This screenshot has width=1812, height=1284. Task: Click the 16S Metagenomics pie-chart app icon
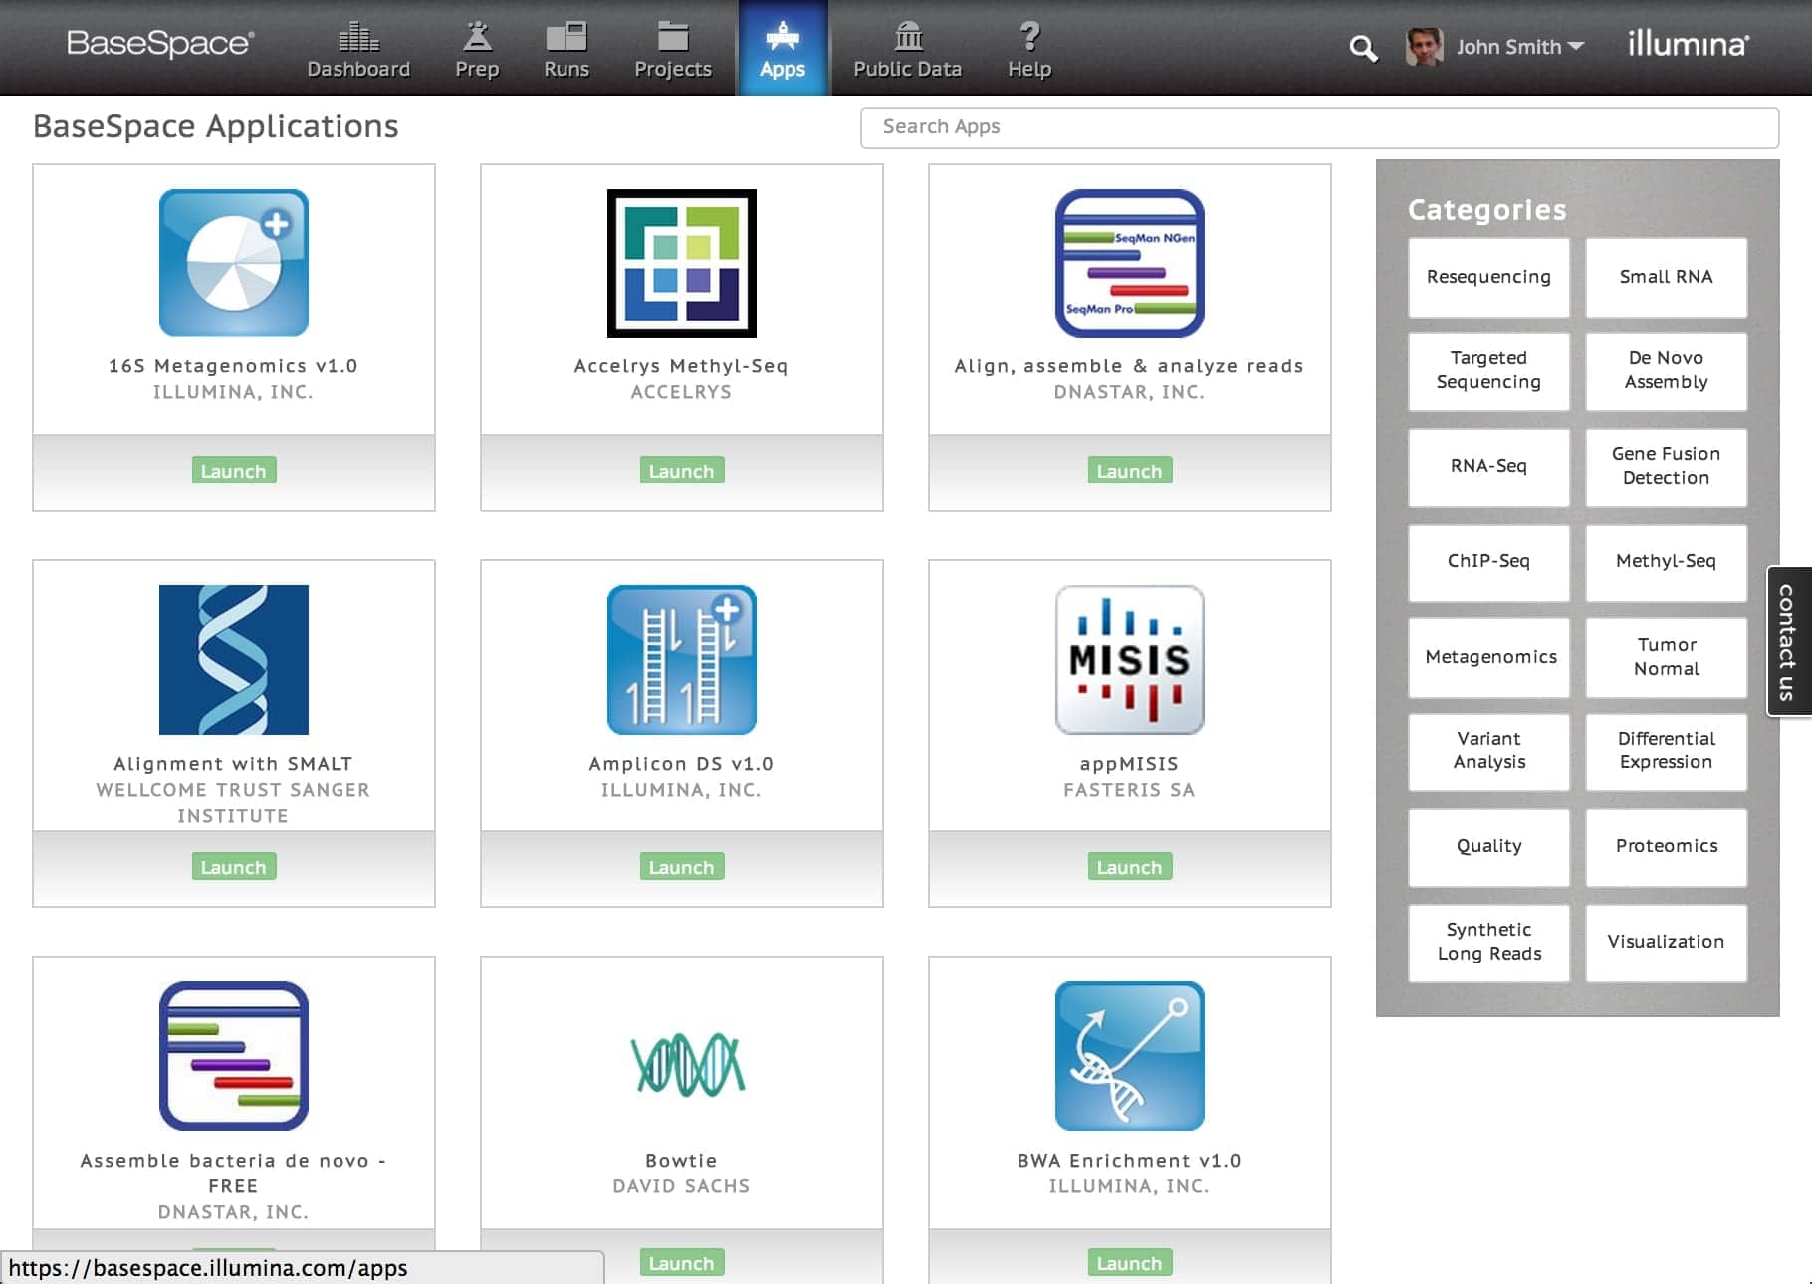coord(233,262)
